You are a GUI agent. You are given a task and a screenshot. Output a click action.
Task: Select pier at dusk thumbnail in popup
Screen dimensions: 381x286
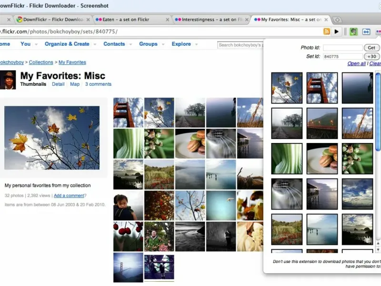[322, 194]
